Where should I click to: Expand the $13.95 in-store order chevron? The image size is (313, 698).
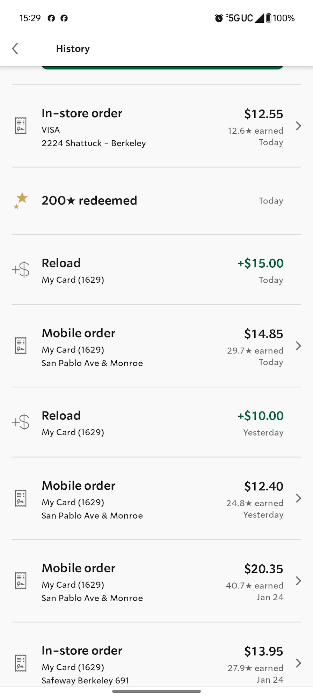[x=298, y=663]
